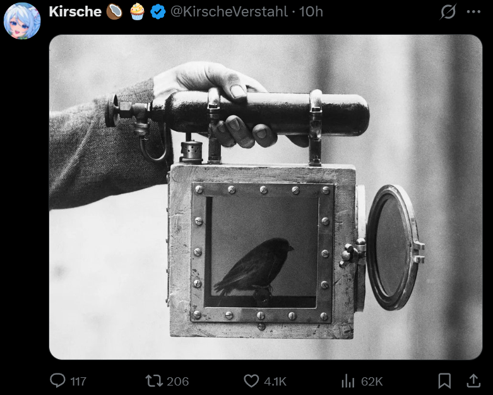Screen dimensions: 493x395
Task: Open the share post icon
Action: pos(473,380)
